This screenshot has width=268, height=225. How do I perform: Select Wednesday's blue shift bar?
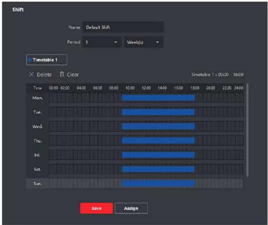[x=158, y=127]
